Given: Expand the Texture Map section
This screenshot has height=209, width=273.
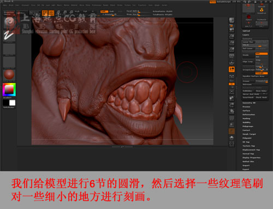Looking at the screenshot, I should pos(248,146).
